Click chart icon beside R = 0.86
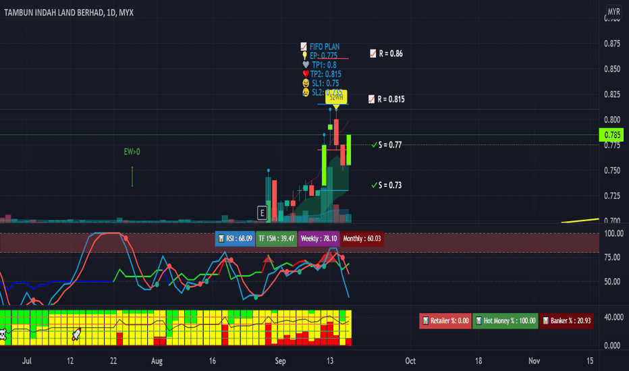629x371 pixels. pos(373,53)
